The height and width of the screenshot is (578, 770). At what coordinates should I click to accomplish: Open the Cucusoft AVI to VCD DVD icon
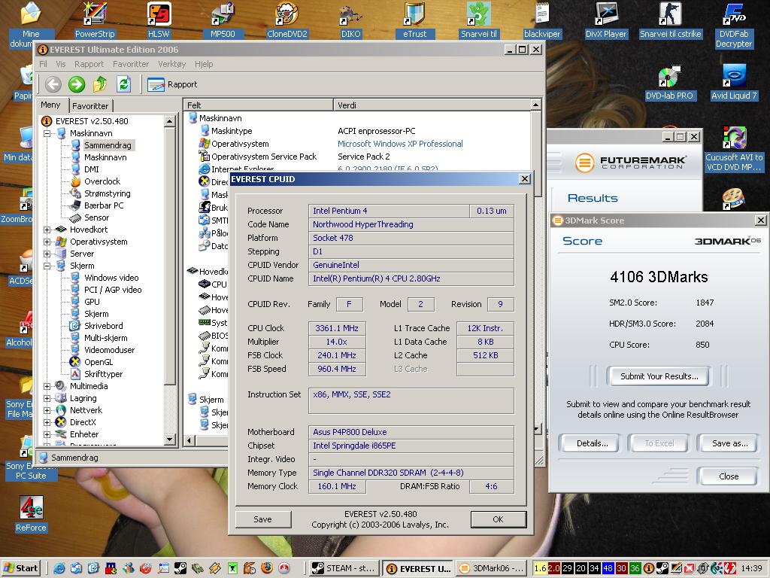coord(734,148)
